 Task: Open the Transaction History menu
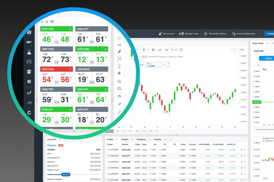point(215,34)
